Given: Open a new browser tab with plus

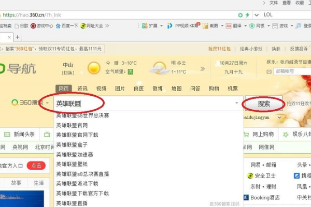Looking at the screenshot, I should click(18, 37).
